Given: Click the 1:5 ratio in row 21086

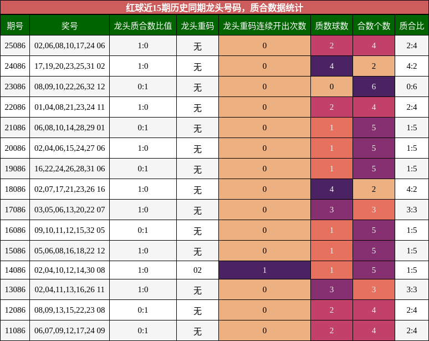Looking at the screenshot, I should point(412,128).
